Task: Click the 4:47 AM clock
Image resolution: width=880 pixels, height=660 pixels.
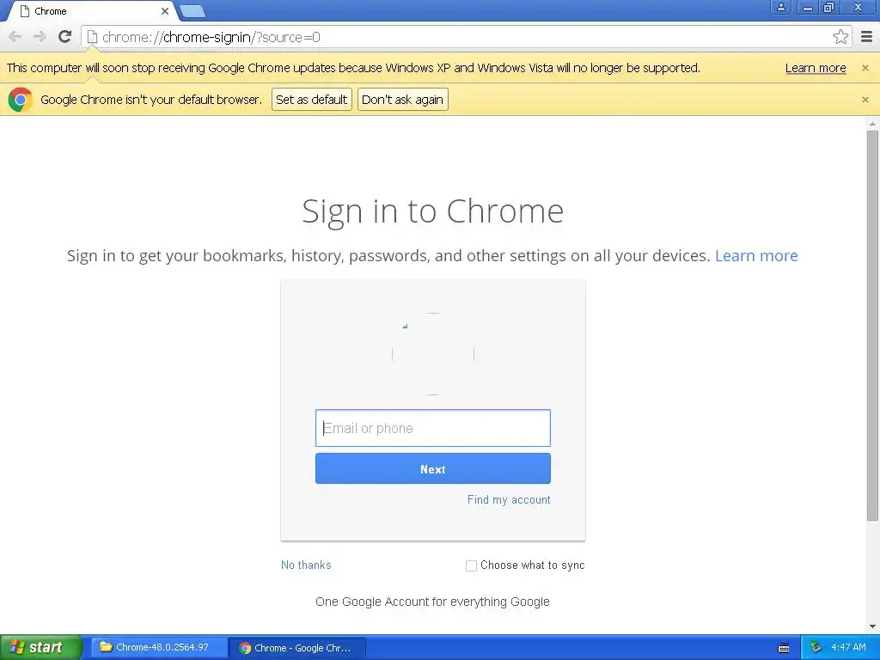Action: (848, 647)
